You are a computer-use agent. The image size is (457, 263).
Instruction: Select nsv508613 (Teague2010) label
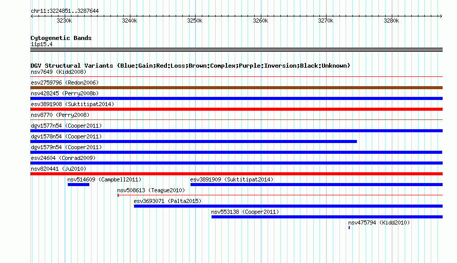[x=151, y=190]
